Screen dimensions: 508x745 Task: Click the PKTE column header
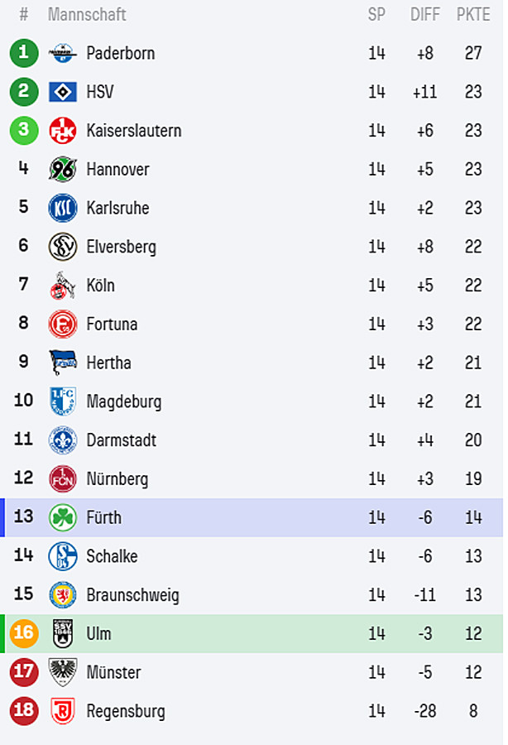473,15
